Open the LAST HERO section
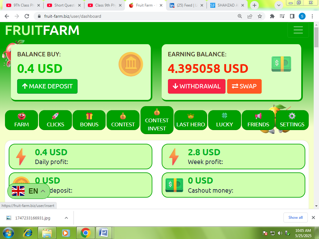The image size is (319, 239). [191, 120]
